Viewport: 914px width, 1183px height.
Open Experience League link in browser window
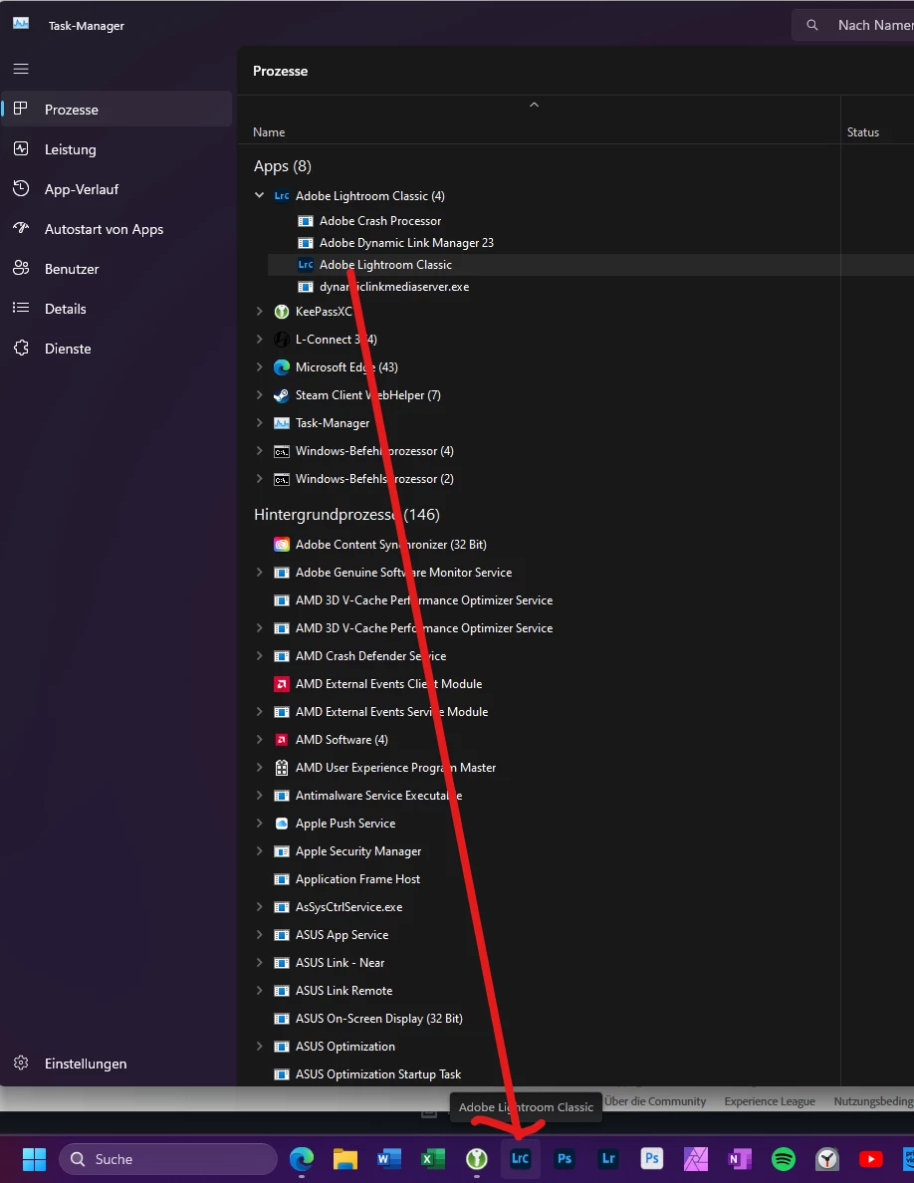[x=770, y=1101]
